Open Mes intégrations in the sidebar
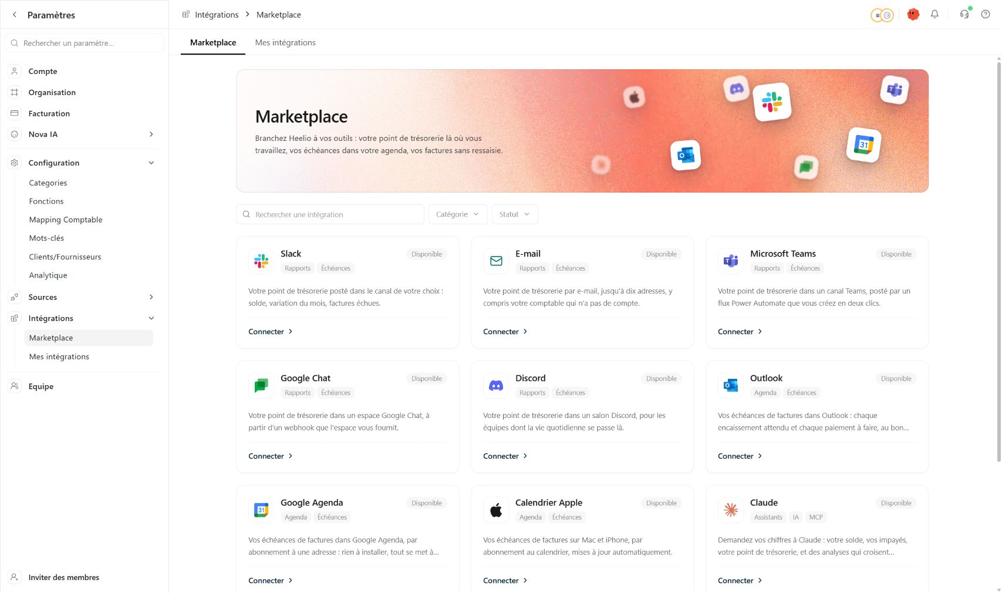The height and width of the screenshot is (593, 1002). 59,356
